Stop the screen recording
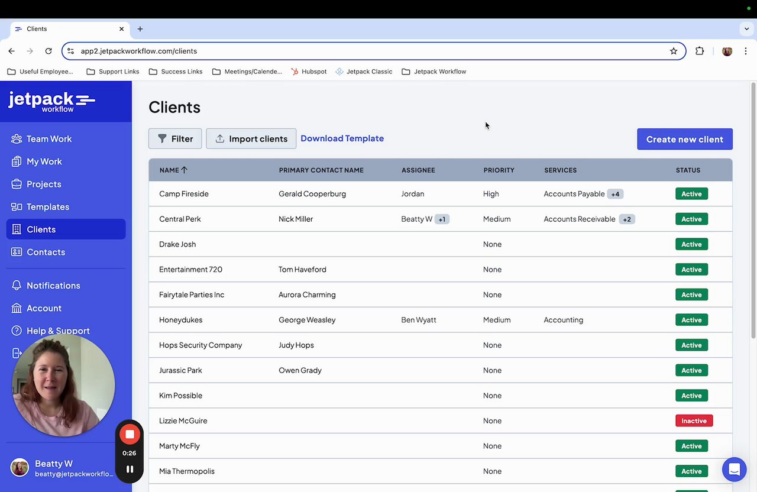757x492 pixels. [130, 435]
